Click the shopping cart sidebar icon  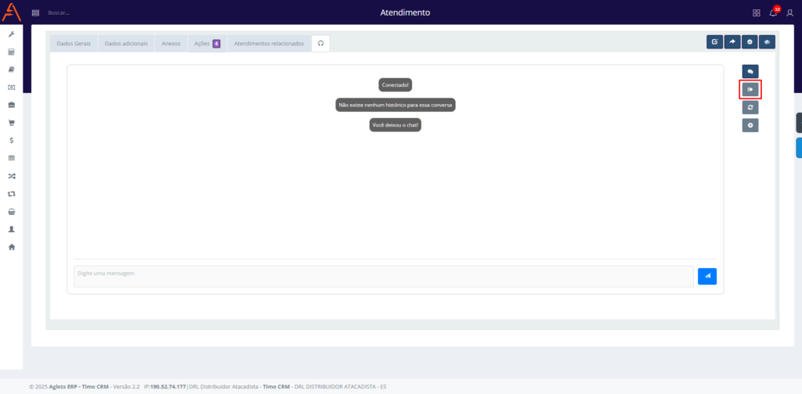[11, 123]
